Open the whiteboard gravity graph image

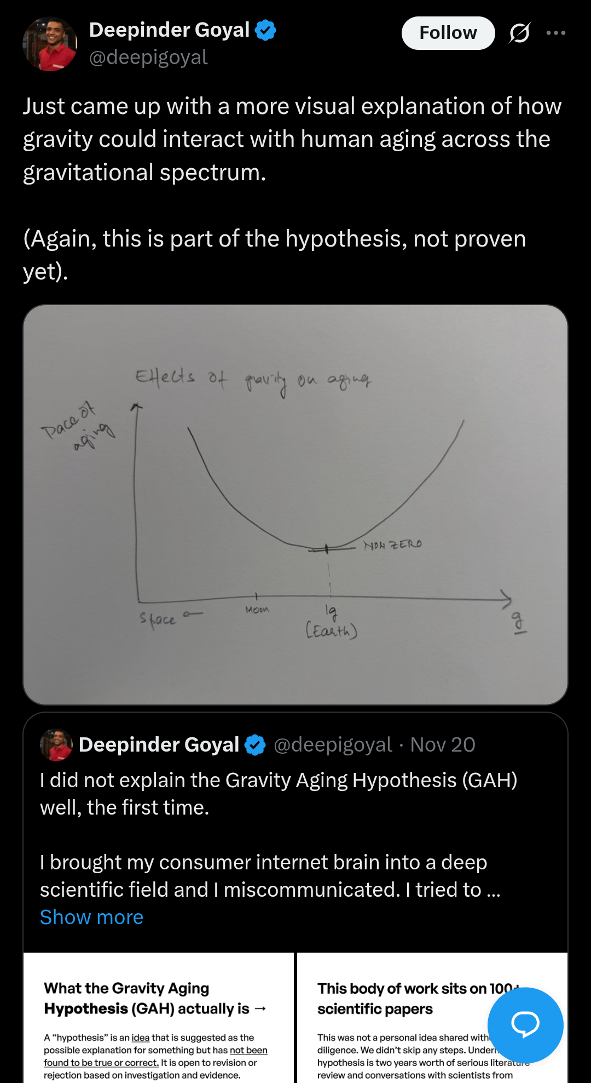click(294, 507)
